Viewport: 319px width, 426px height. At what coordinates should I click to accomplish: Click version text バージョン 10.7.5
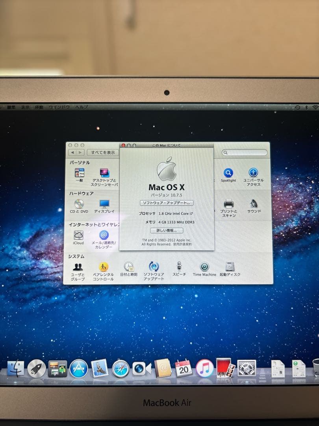tap(166, 195)
